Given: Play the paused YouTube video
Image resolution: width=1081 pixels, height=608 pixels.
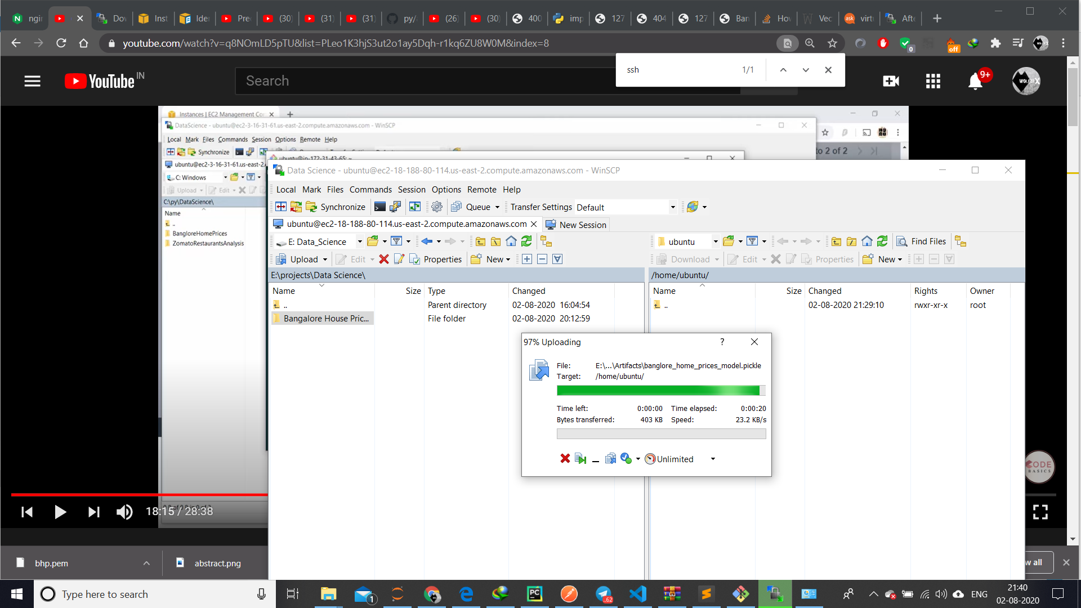Looking at the screenshot, I should coord(60,512).
